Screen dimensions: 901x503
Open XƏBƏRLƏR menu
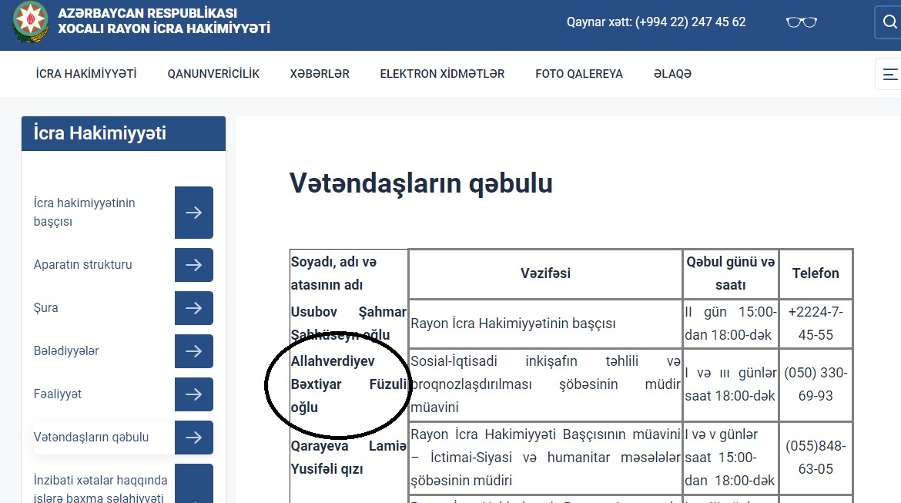pyautogui.click(x=320, y=74)
